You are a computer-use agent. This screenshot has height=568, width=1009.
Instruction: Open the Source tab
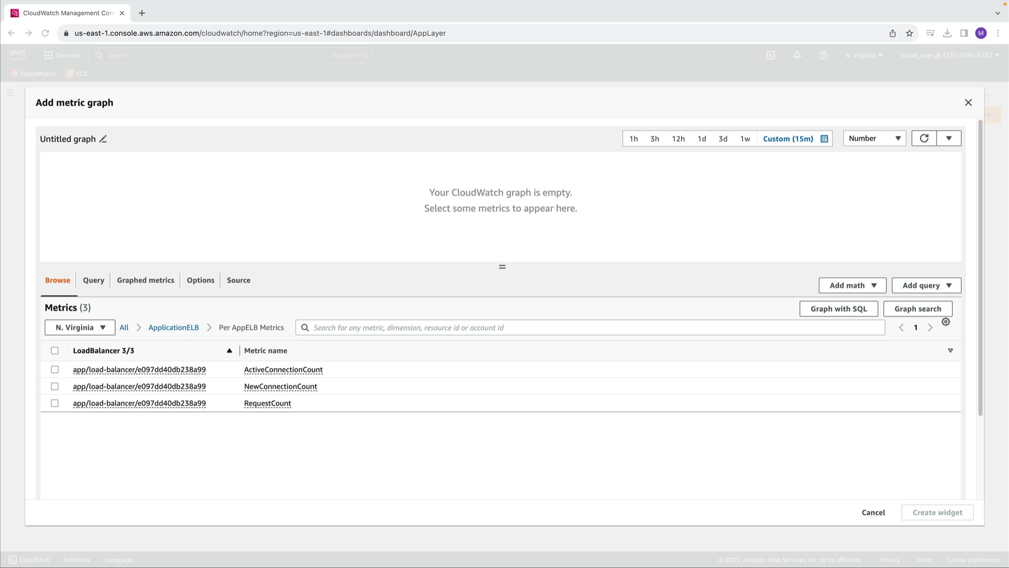tap(238, 280)
